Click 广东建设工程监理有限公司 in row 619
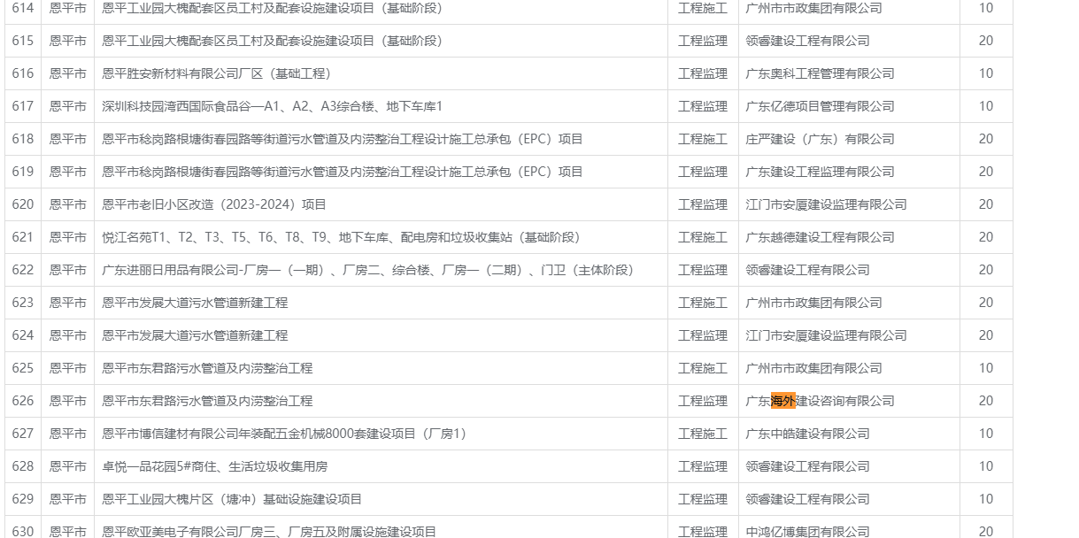The width and height of the screenshot is (1079, 538). [820, 172]
